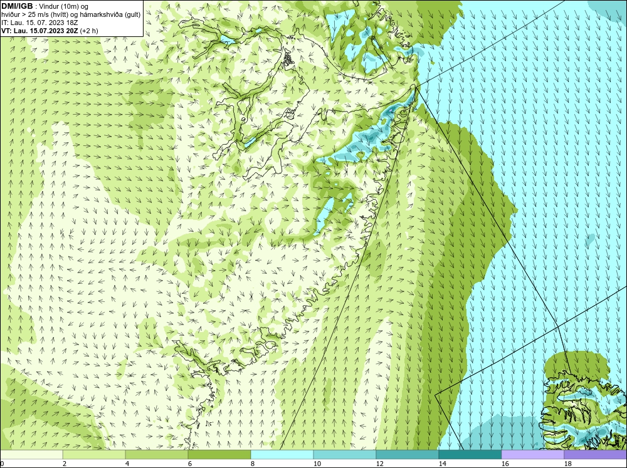Viewport: 627px width, 468px height.
Task: Click the 8–10 m/s light cyan legend swatch
Action: pos(282,454)
